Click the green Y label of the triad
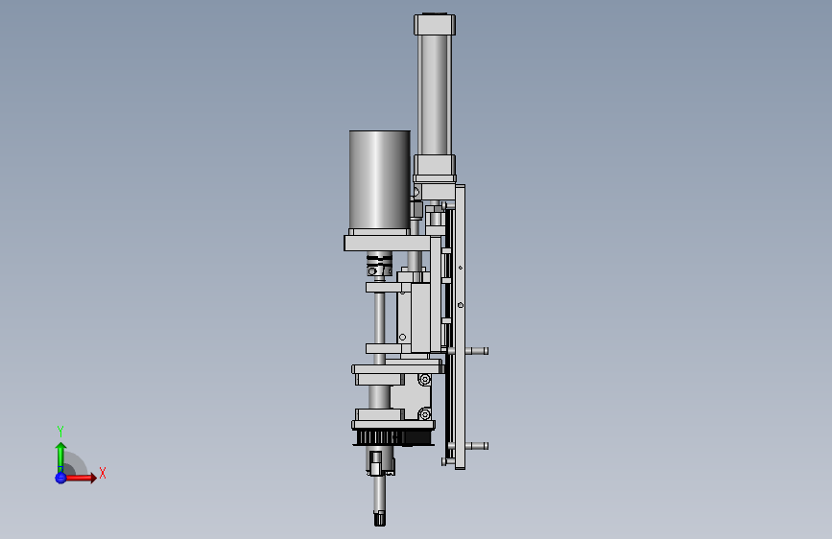 pos(60,431)
